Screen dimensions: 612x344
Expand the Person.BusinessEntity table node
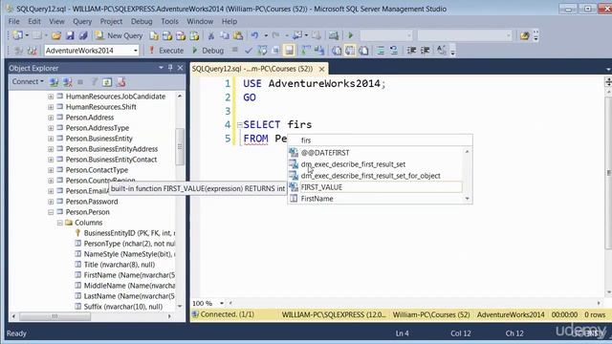pos(51,139)
